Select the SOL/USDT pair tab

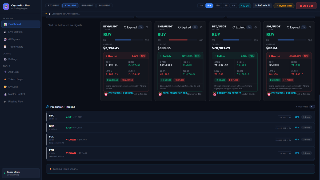coord(104,6)
